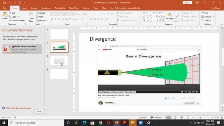
Task: Open Windows Start menu
Action: point(4,123)
